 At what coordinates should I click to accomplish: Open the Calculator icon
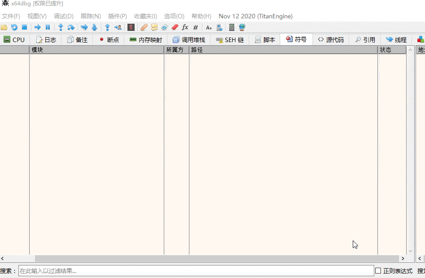pos(232,27)
